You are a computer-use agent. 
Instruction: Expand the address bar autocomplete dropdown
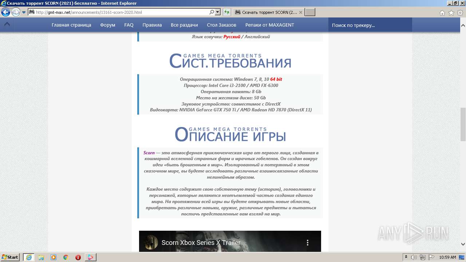[x=218, y=12]
